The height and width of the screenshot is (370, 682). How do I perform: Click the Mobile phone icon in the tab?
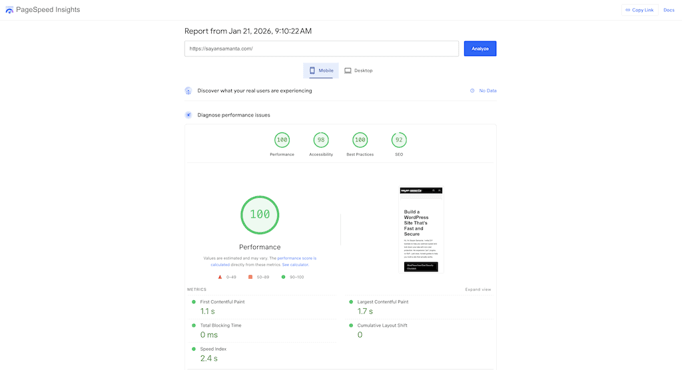coord(312,71)
